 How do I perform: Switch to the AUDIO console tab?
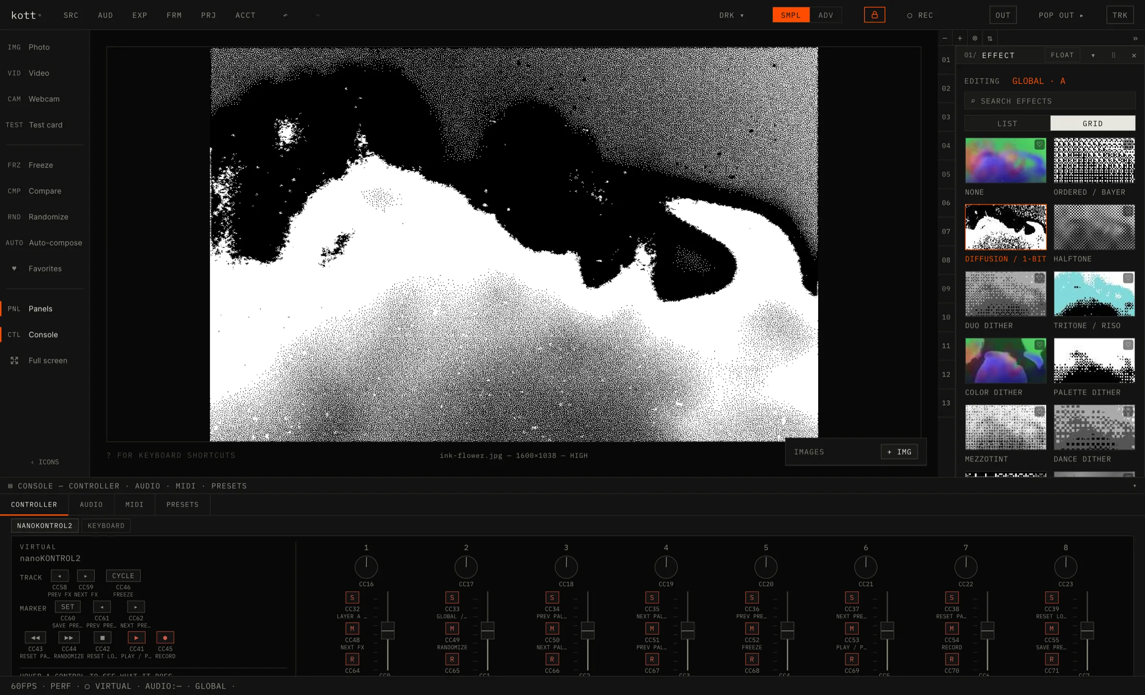91,505
